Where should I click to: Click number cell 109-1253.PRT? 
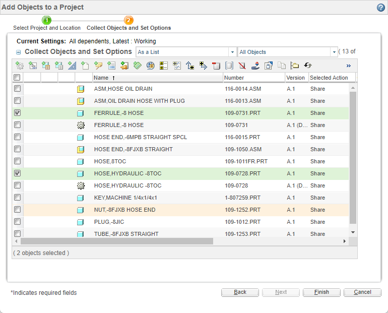tap(242, 234)
